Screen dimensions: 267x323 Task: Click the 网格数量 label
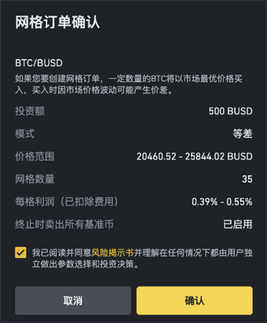[35, 179]
